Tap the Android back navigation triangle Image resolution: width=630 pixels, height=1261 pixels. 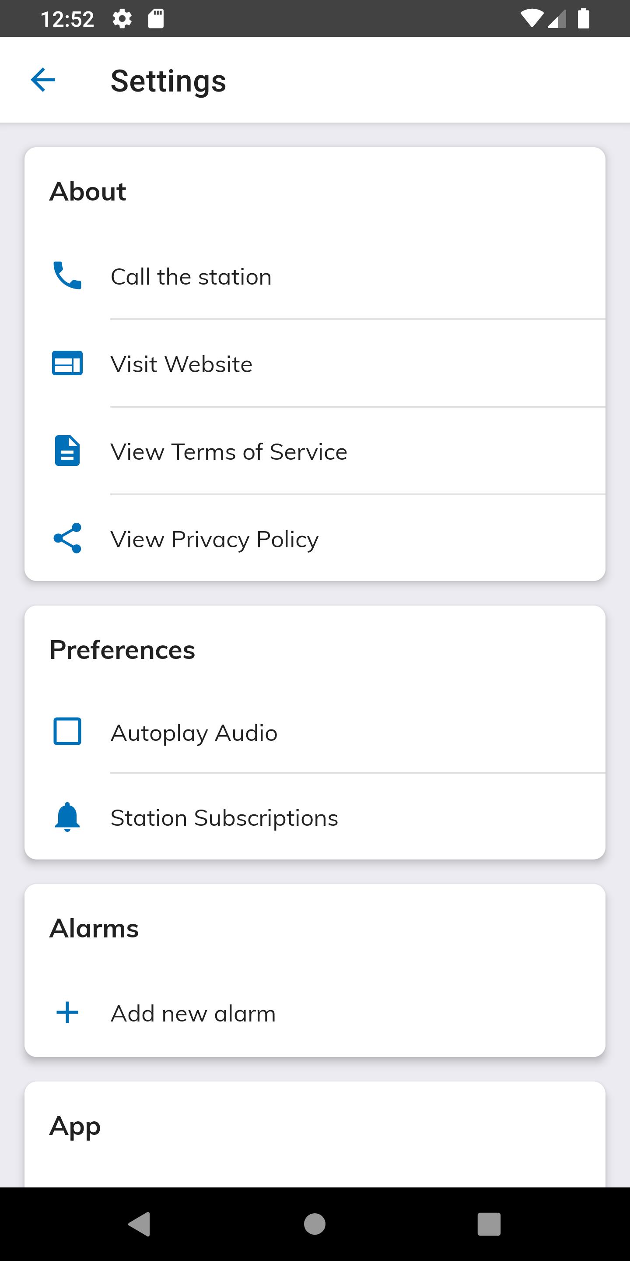tap(140, 1224)
